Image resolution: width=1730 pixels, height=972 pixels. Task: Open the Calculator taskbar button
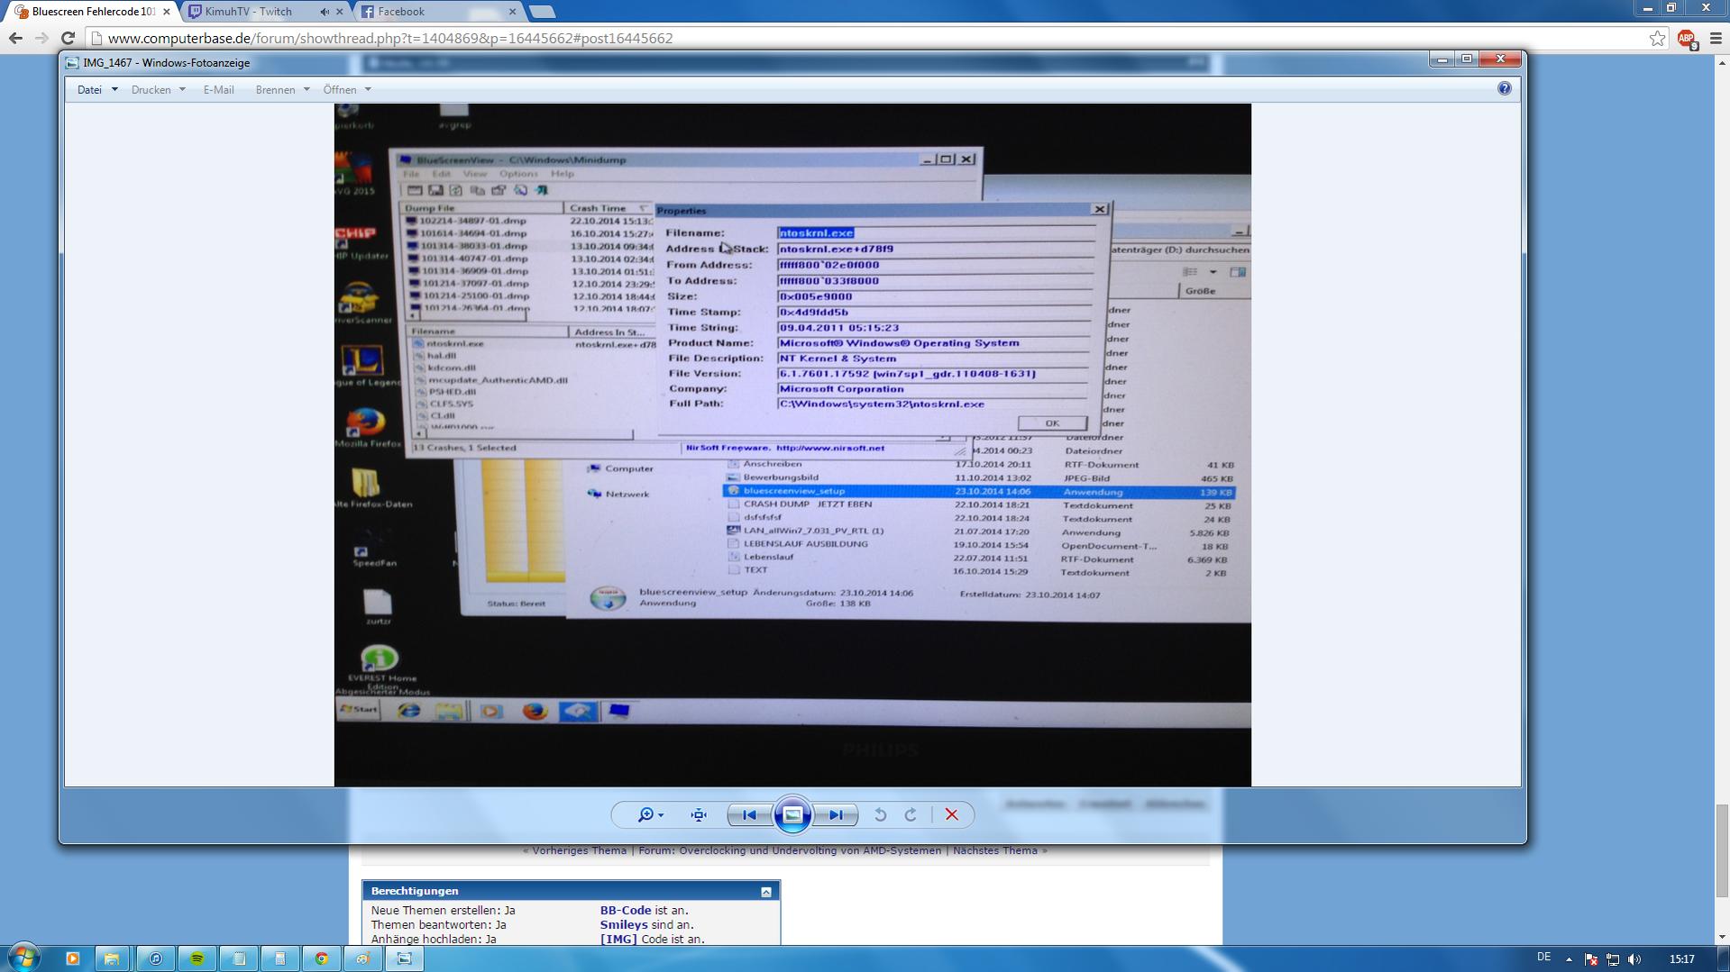pos(279,958)
